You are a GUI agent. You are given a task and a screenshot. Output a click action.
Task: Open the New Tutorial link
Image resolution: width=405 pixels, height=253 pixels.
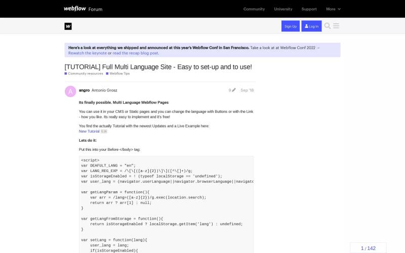point(89,131)
